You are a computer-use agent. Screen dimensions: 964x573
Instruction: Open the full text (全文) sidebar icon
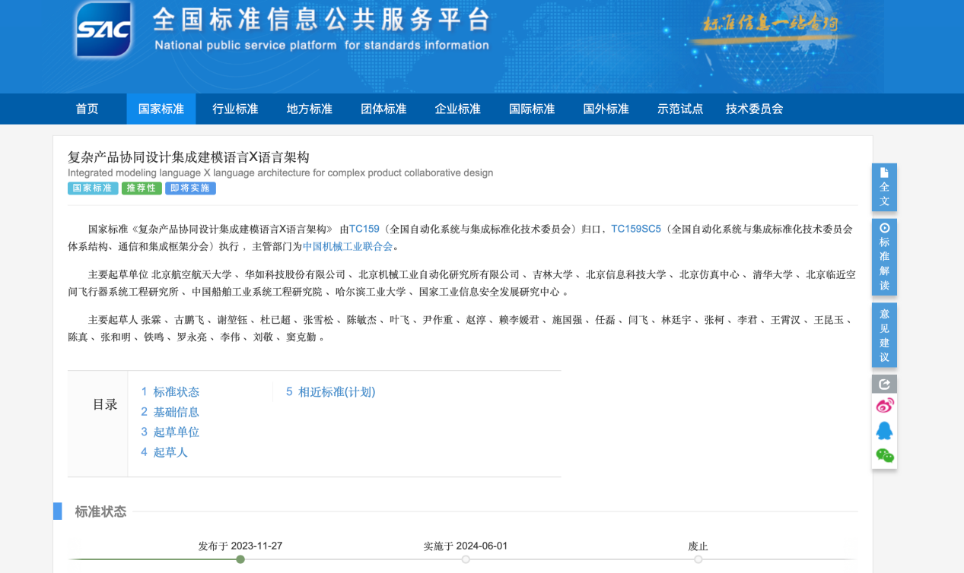coord(884,187)
